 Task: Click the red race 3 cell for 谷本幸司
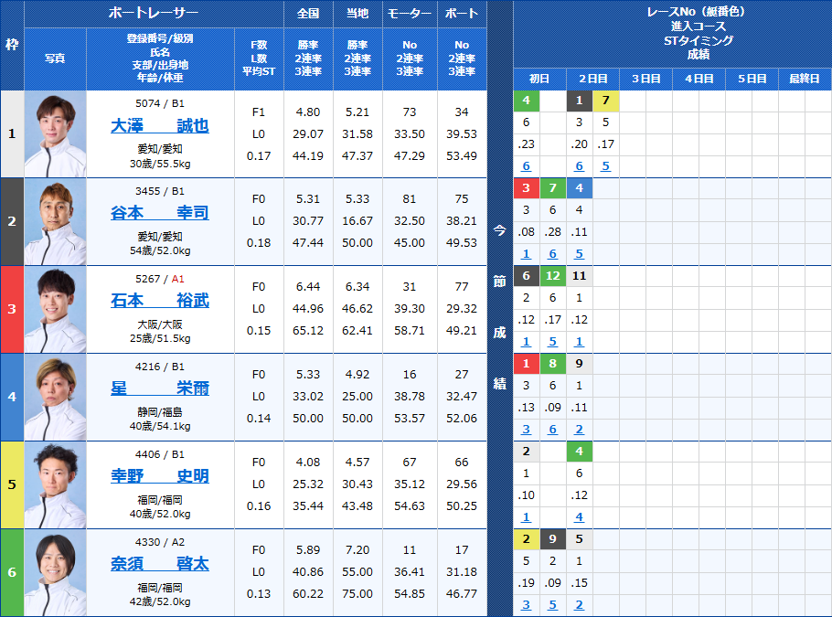pos(526,188)
